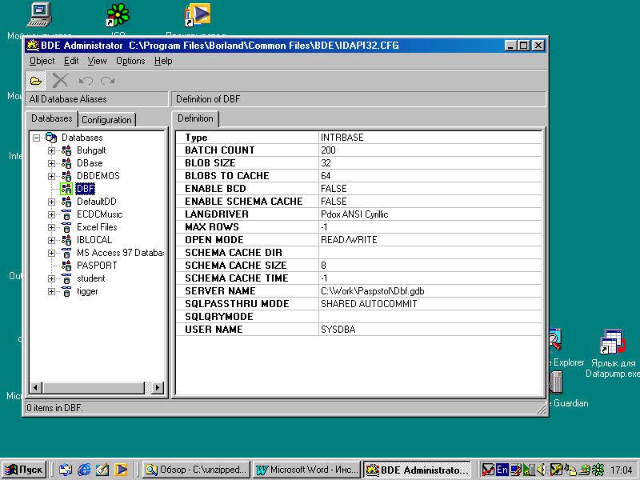Collapse the Databases root tree node

(36, 138)
